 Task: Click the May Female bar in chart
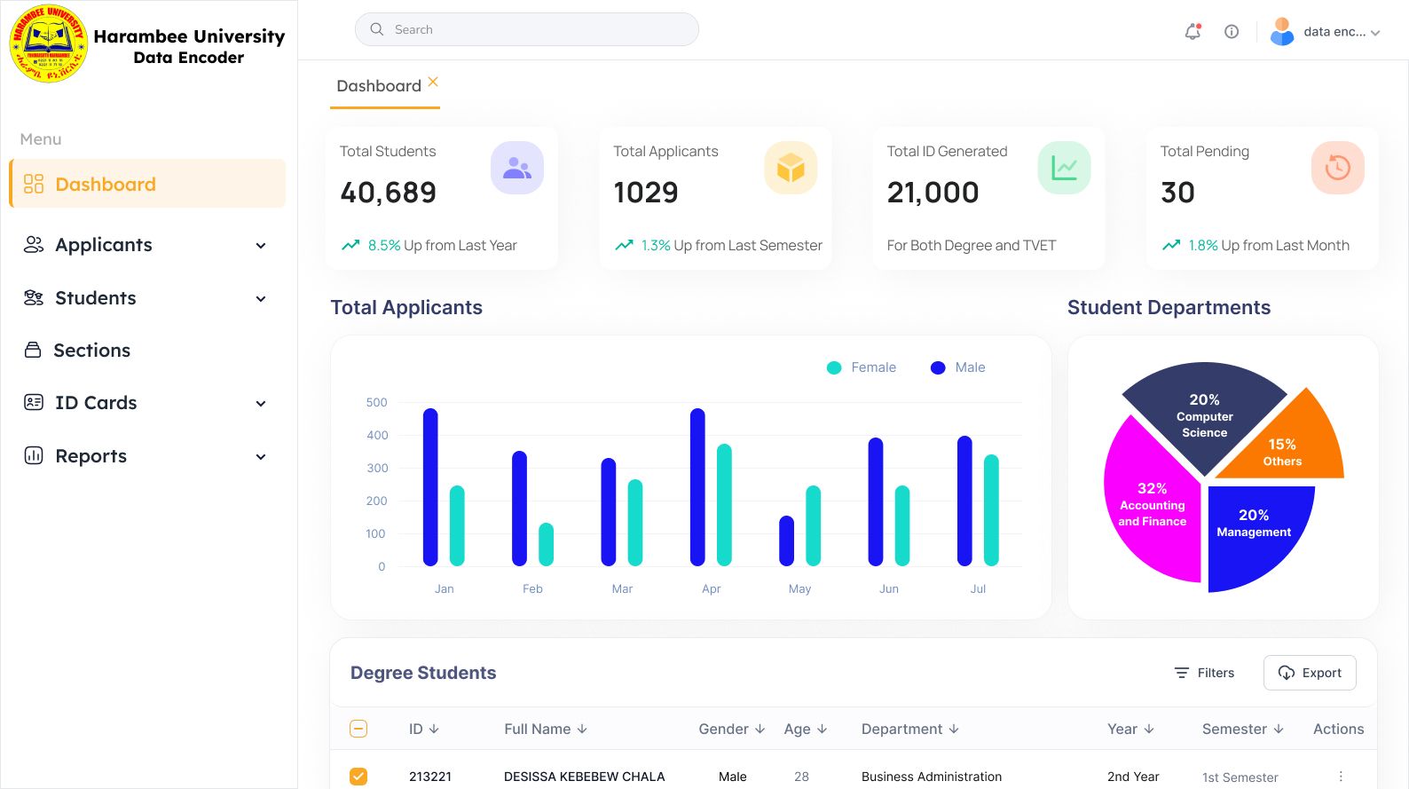[x=813, y=525]
